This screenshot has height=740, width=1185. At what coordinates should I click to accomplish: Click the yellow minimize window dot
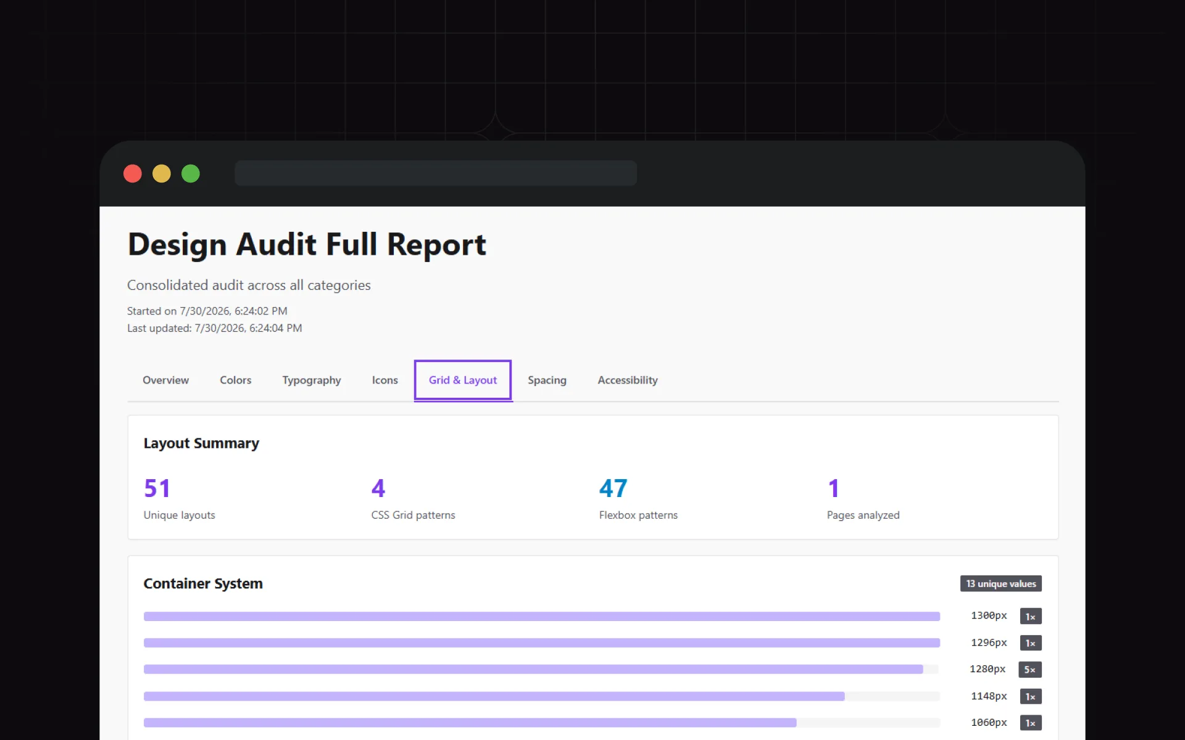click(162, 173)
